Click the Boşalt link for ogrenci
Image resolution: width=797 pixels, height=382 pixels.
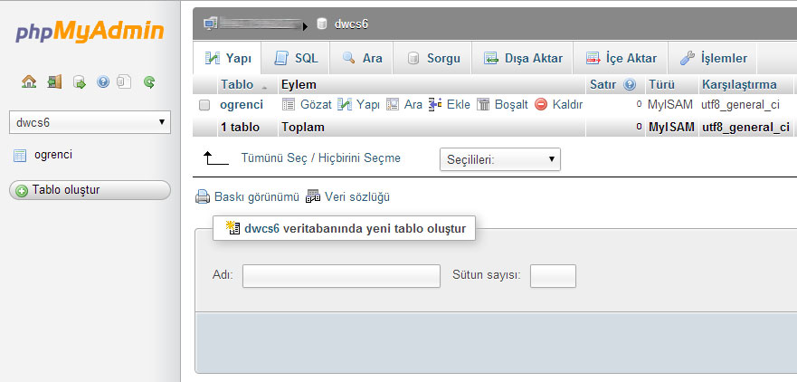pyautogui.click(x=511, y=105)
